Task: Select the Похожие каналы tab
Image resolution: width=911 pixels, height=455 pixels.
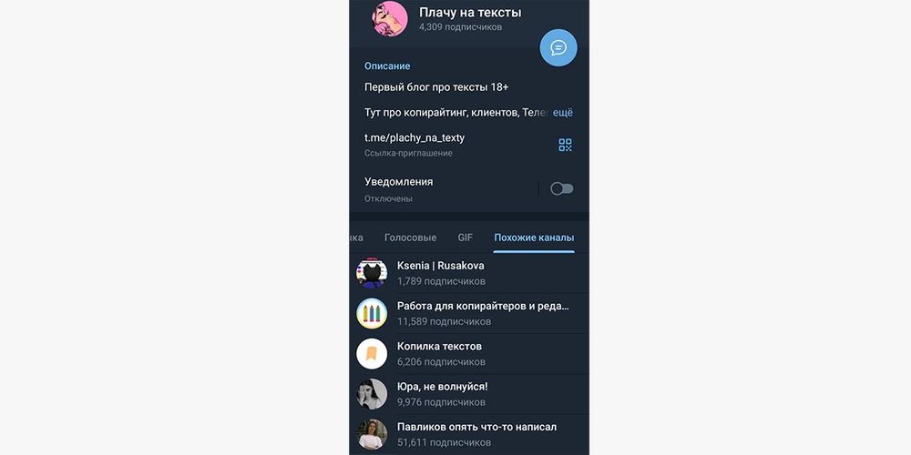Action: click(x=534, y=238)
